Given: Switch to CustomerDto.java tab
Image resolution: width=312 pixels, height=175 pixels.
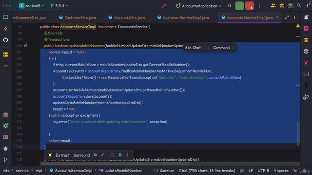Looking at the screenshot, I should (78, 17).
